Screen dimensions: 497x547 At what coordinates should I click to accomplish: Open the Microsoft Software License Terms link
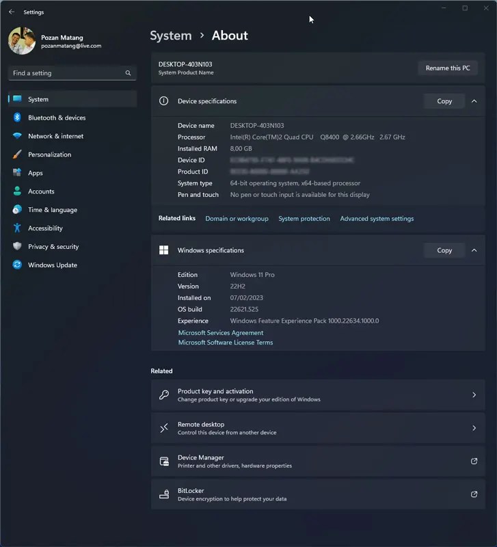click(x=226, y=343)
